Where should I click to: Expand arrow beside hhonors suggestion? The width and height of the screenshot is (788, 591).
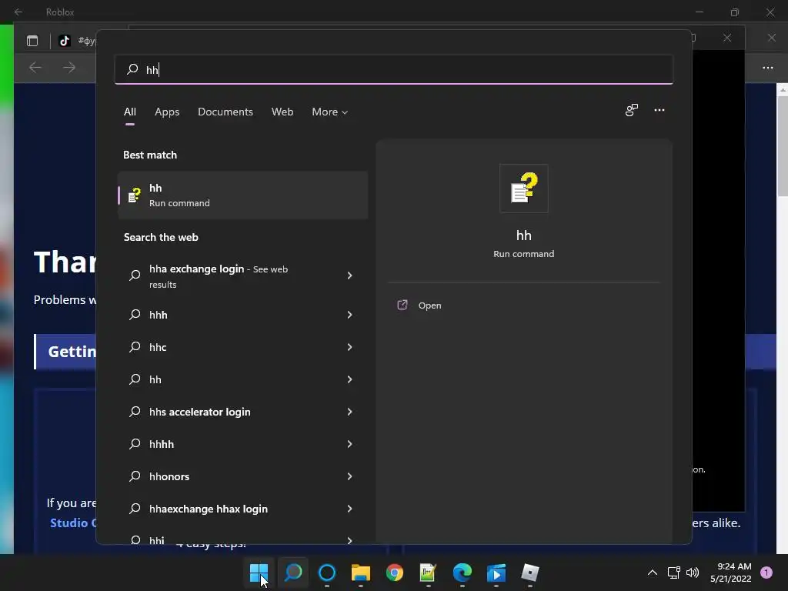tap(350, 476)
